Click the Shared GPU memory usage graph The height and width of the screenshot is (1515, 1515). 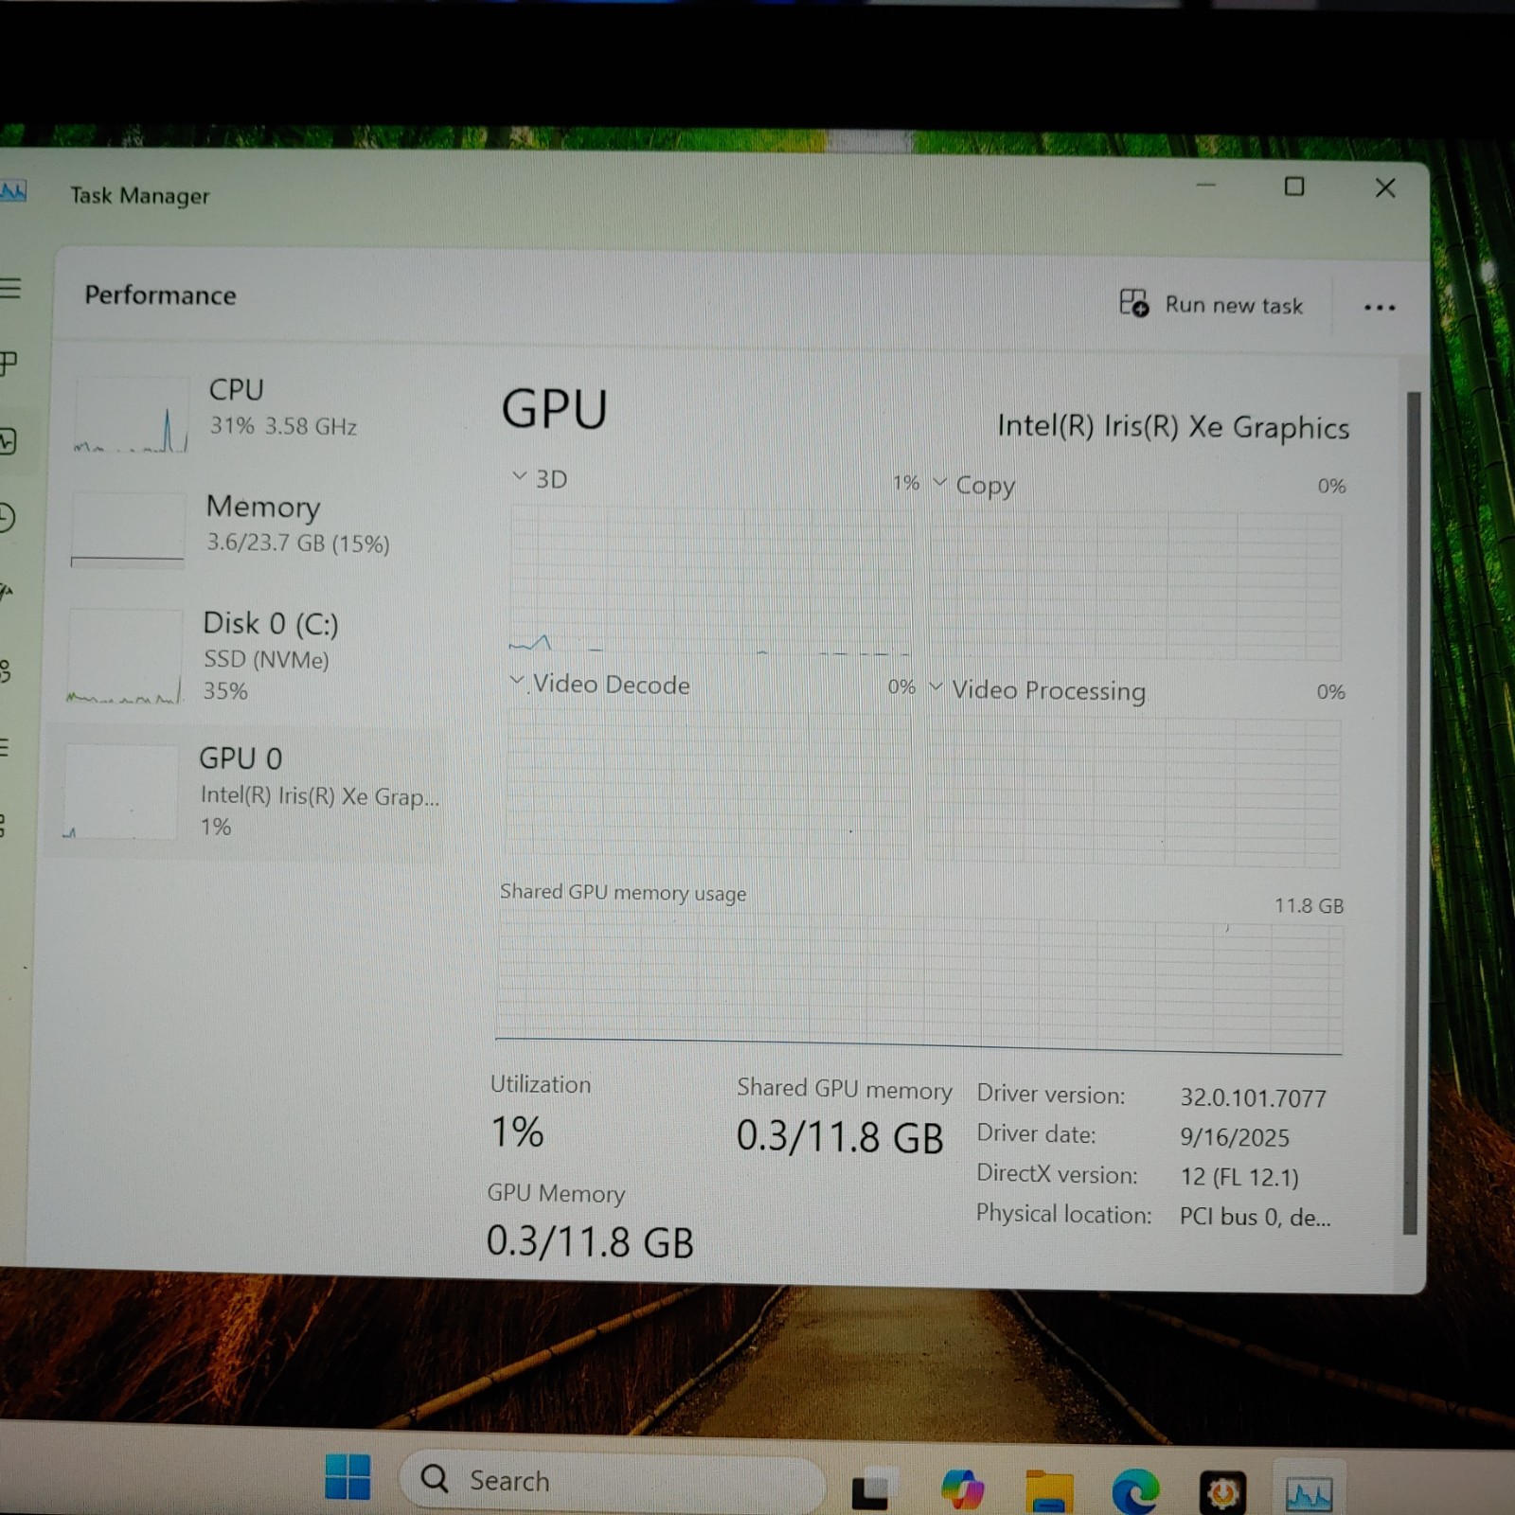(918, 985)
